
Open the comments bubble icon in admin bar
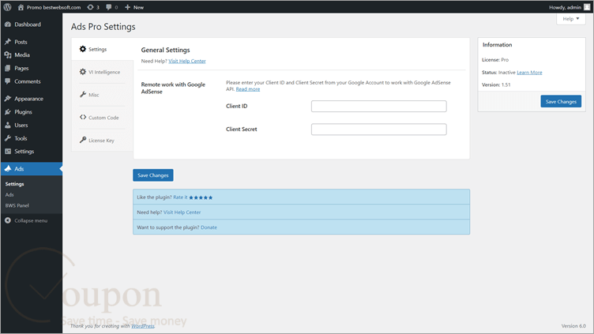click(109, 7)
